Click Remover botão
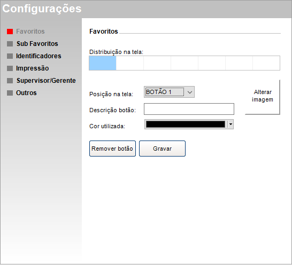 pyautogui.click(x=112, y=149)
